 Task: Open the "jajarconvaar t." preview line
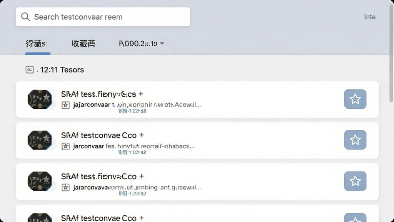pos(137,104)
